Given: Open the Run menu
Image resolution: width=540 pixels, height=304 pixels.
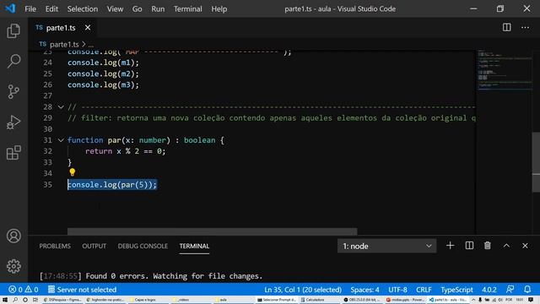Looking at the screenshot, I should pos(158,9).
